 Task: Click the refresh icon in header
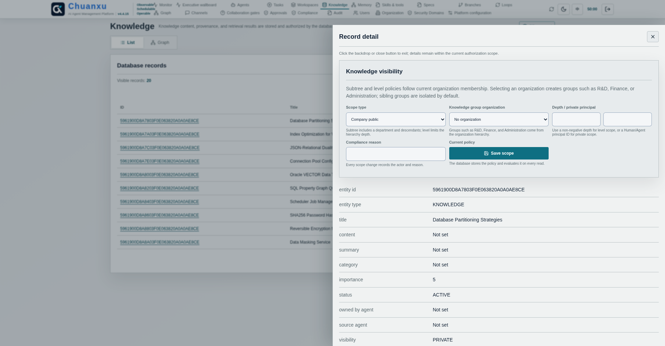[x=551, y=9]
